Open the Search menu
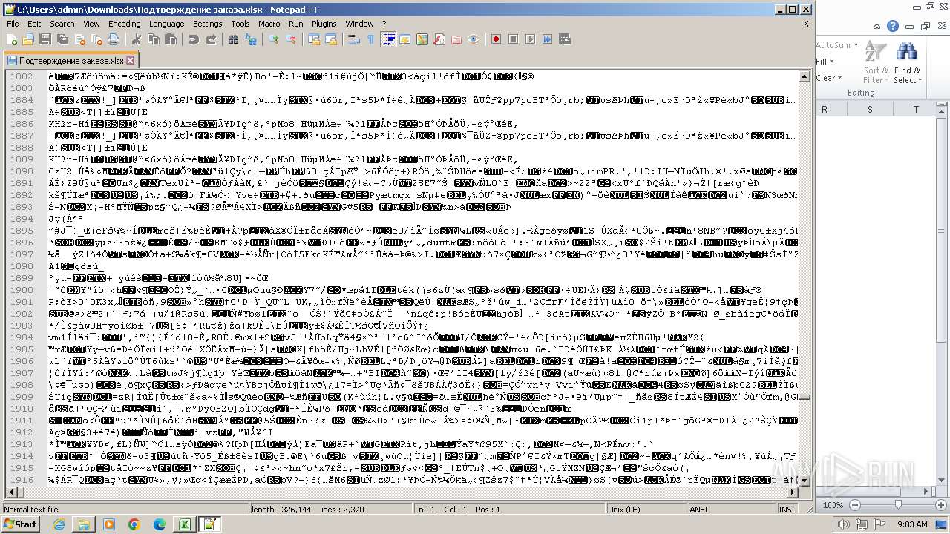Image resolution: width=950 pixels, height=534 pixels. 62,24
